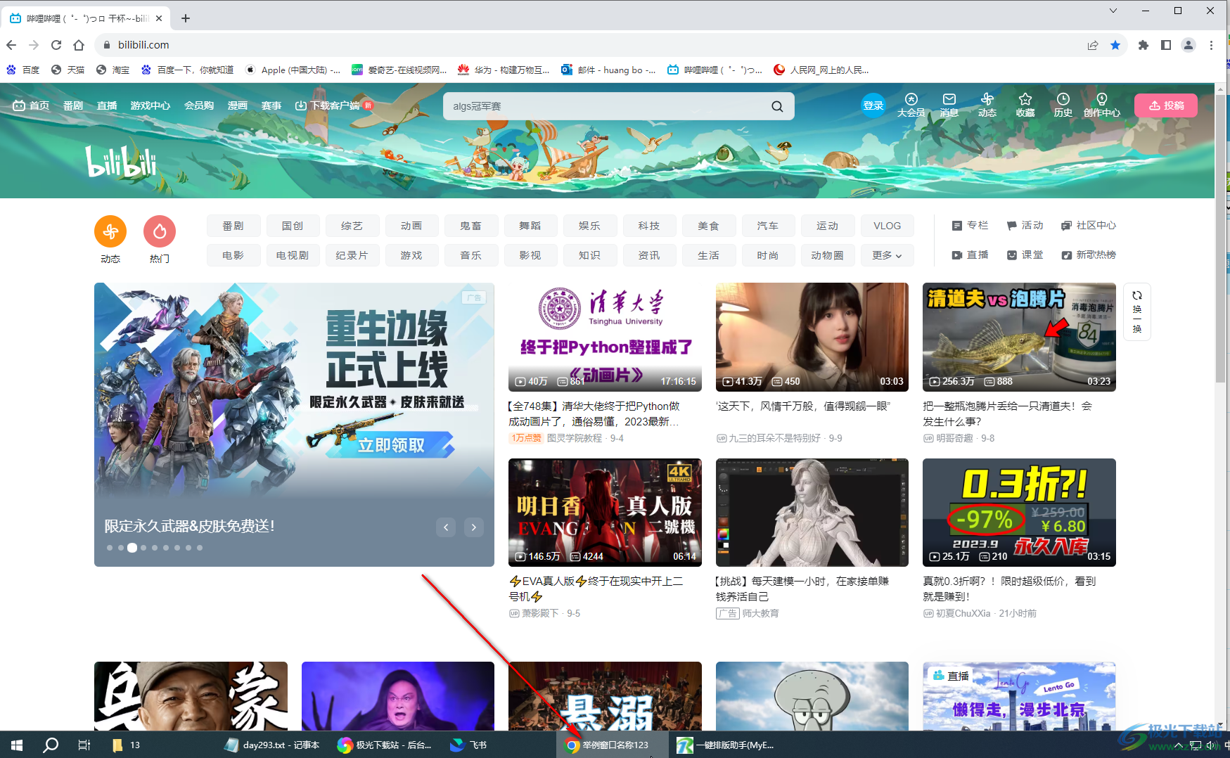The image size is (1230, 758).
Task: Open 飞书 from the taskbar
Action: 469,745
